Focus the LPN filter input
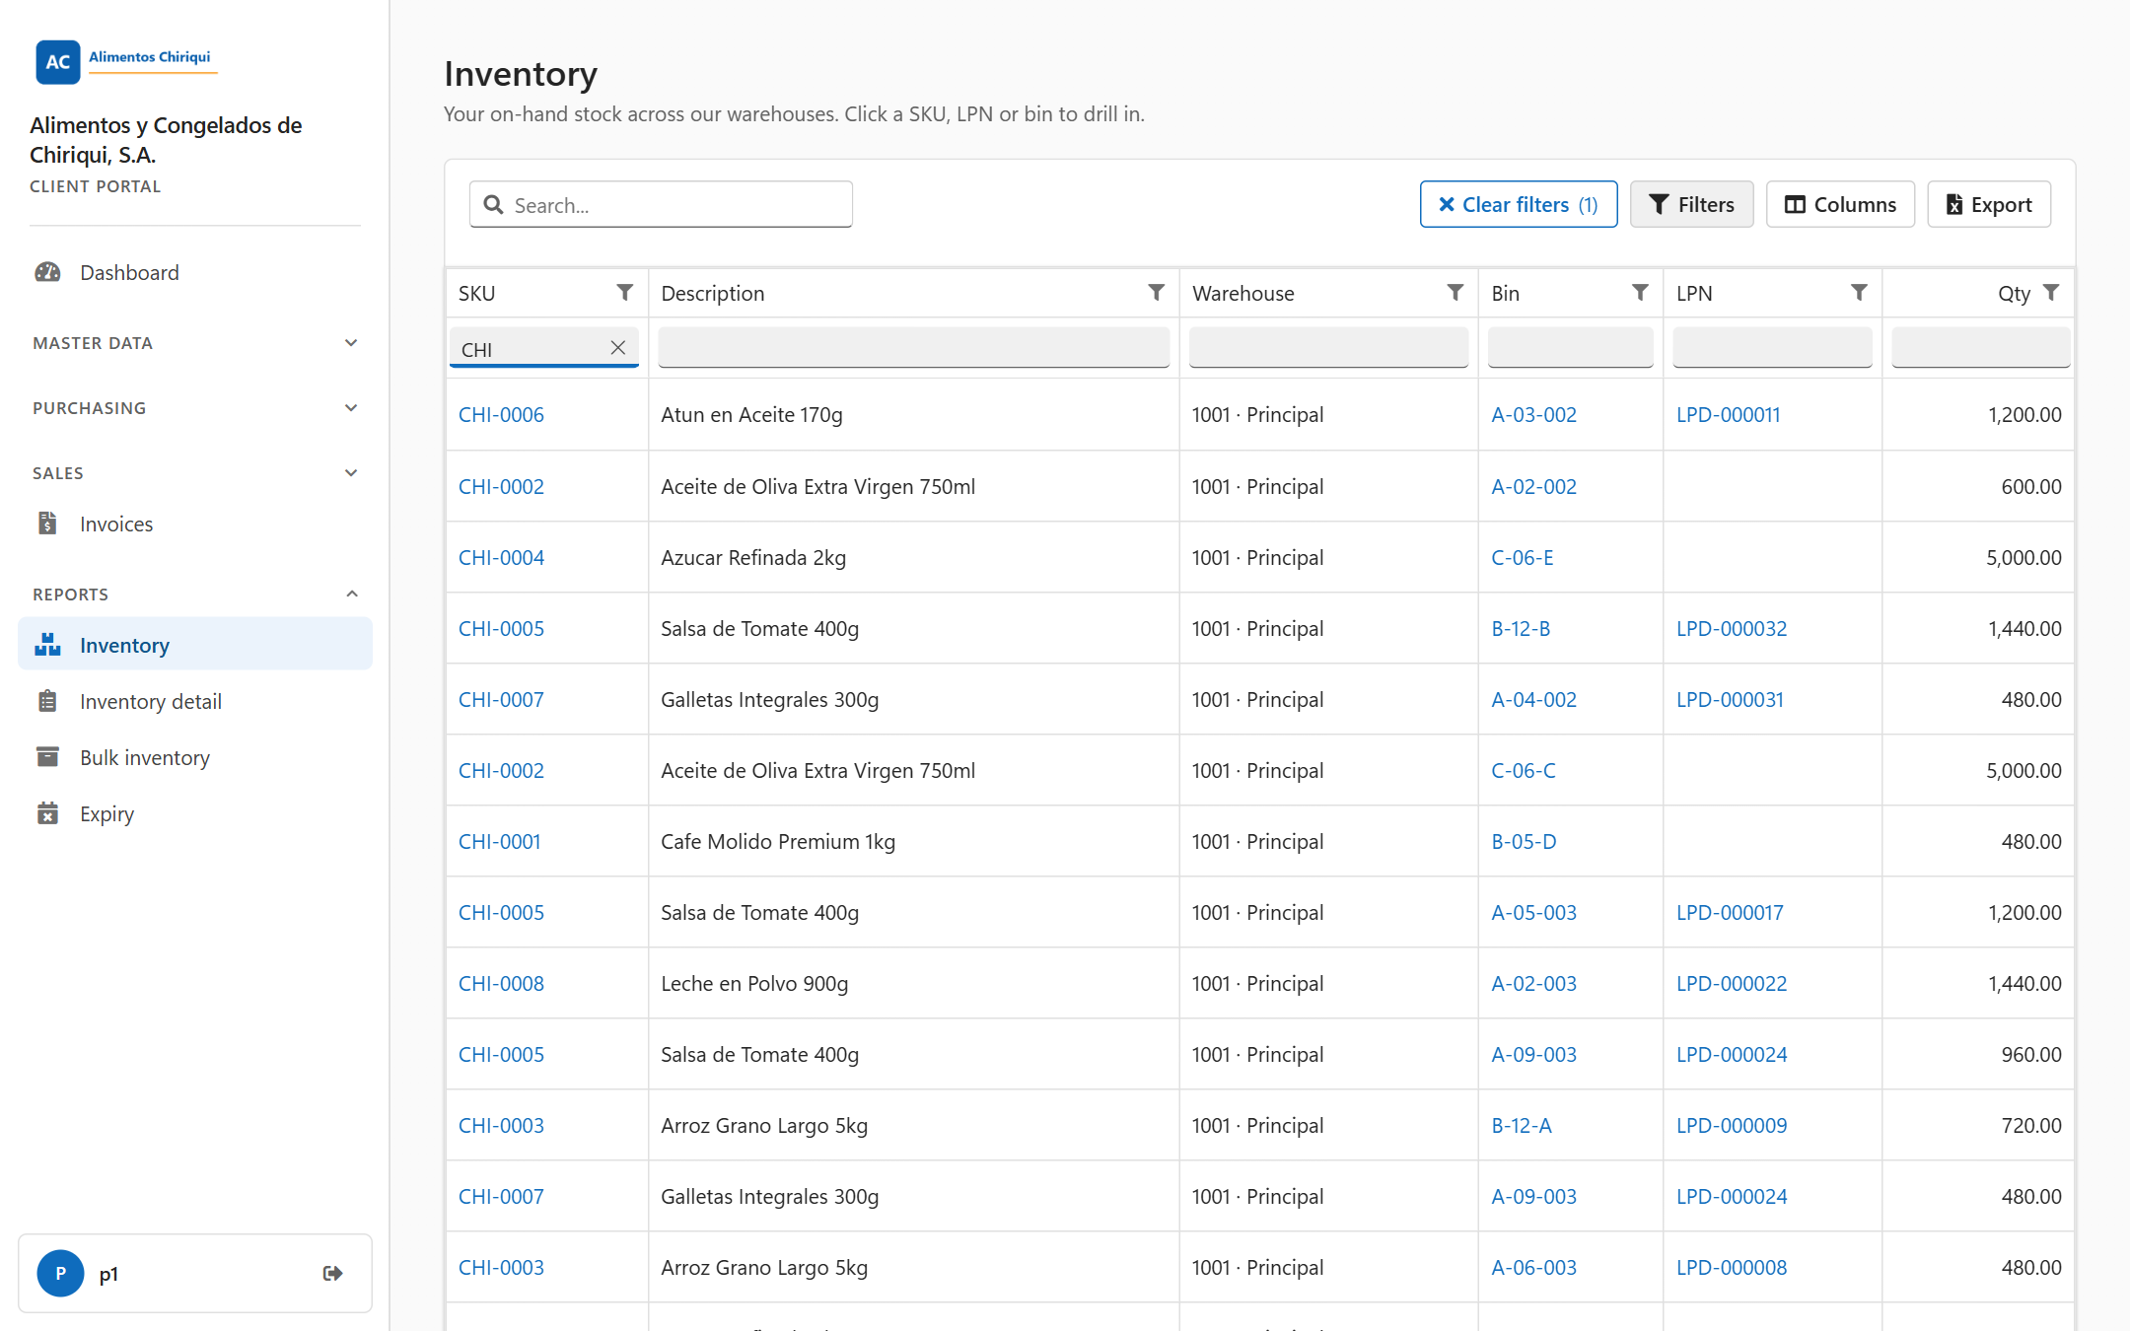The width and height of the screenshot is (2130, 1331). 1772,348
